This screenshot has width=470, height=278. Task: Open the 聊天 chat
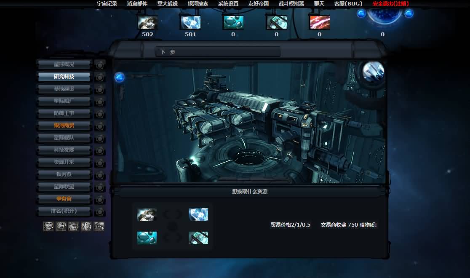[319, 4]
